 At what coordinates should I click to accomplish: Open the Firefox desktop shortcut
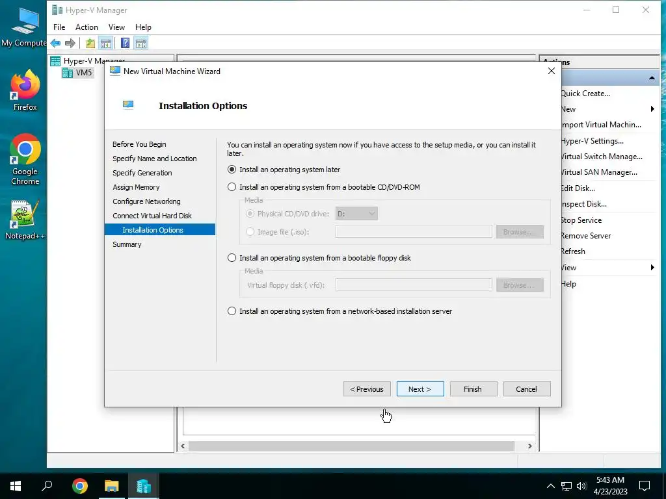tap(25, 90)
